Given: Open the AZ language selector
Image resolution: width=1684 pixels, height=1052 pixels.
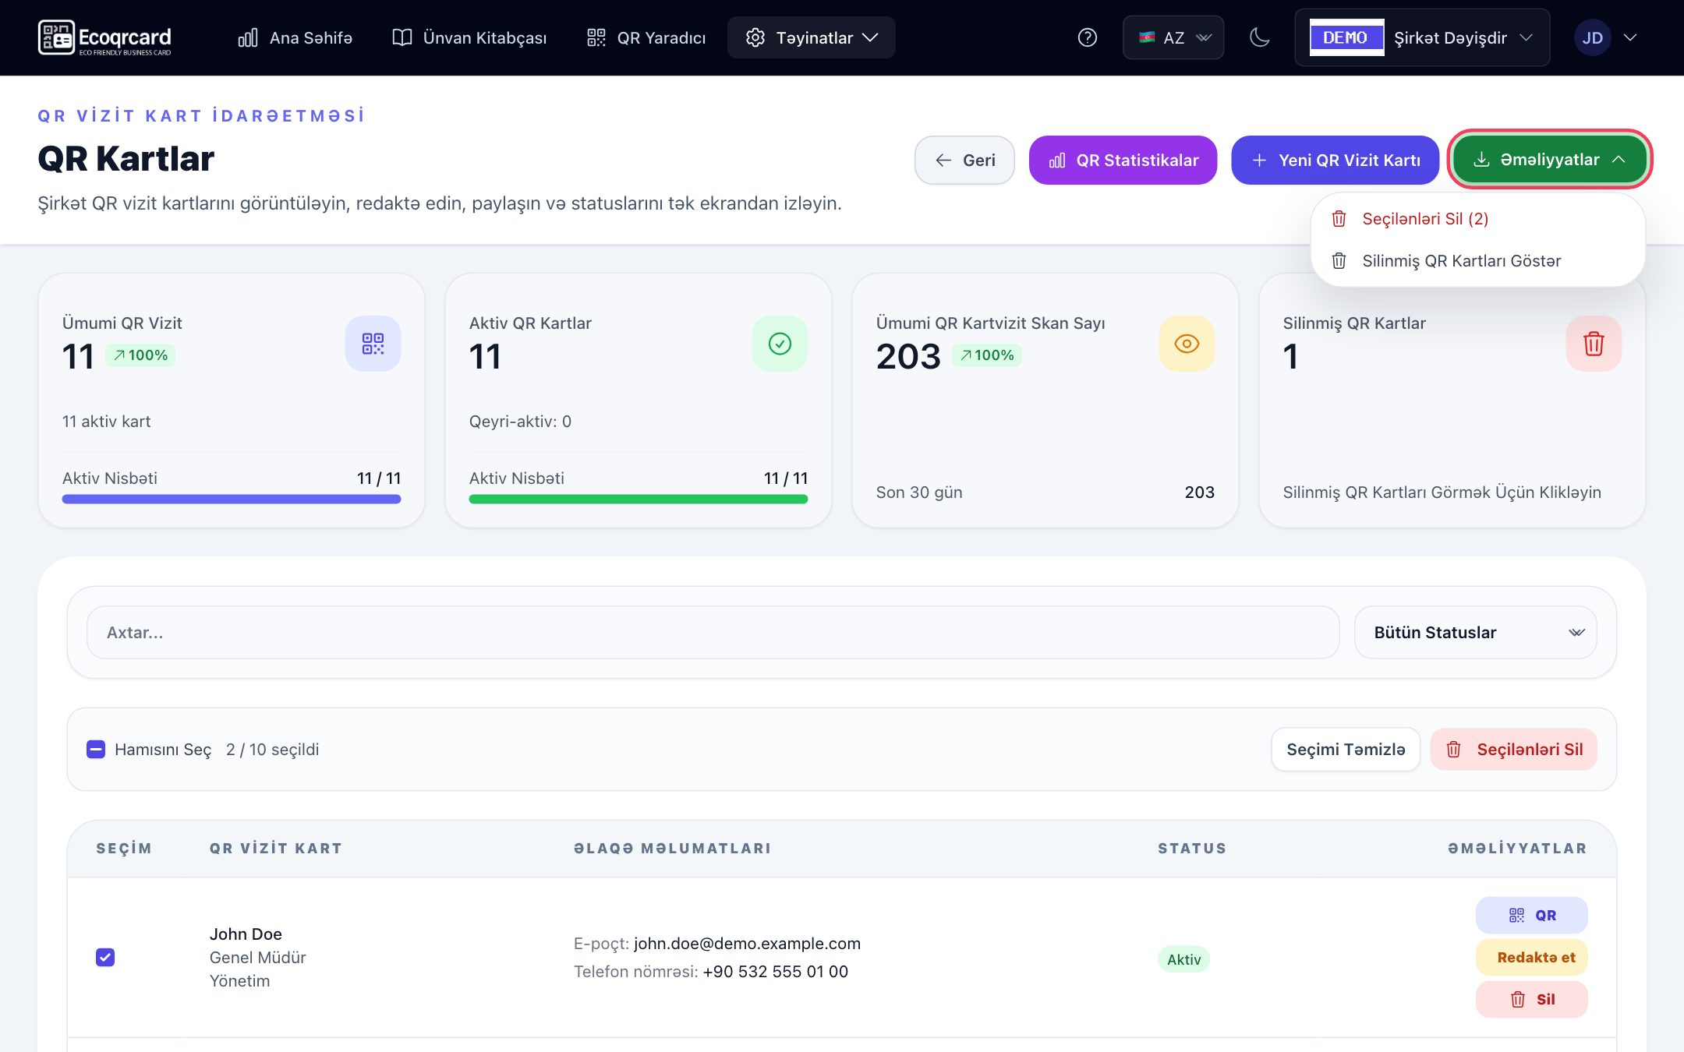Looking at the screenshot, I should pos(1173,37).
